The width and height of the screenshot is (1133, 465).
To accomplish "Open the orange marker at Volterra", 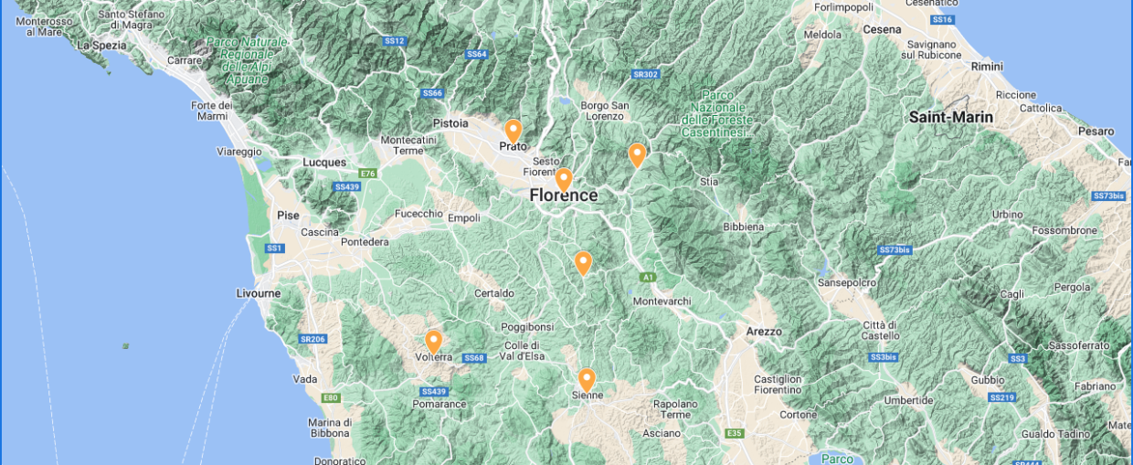I will [434, 343].
